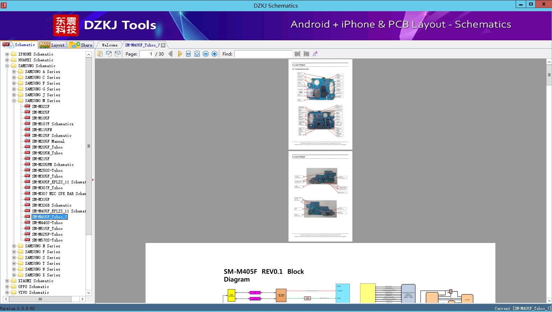Expand the SAMSUNG N Series node
The height and width of the screenshot is (312, 552).
coord(14,246)
